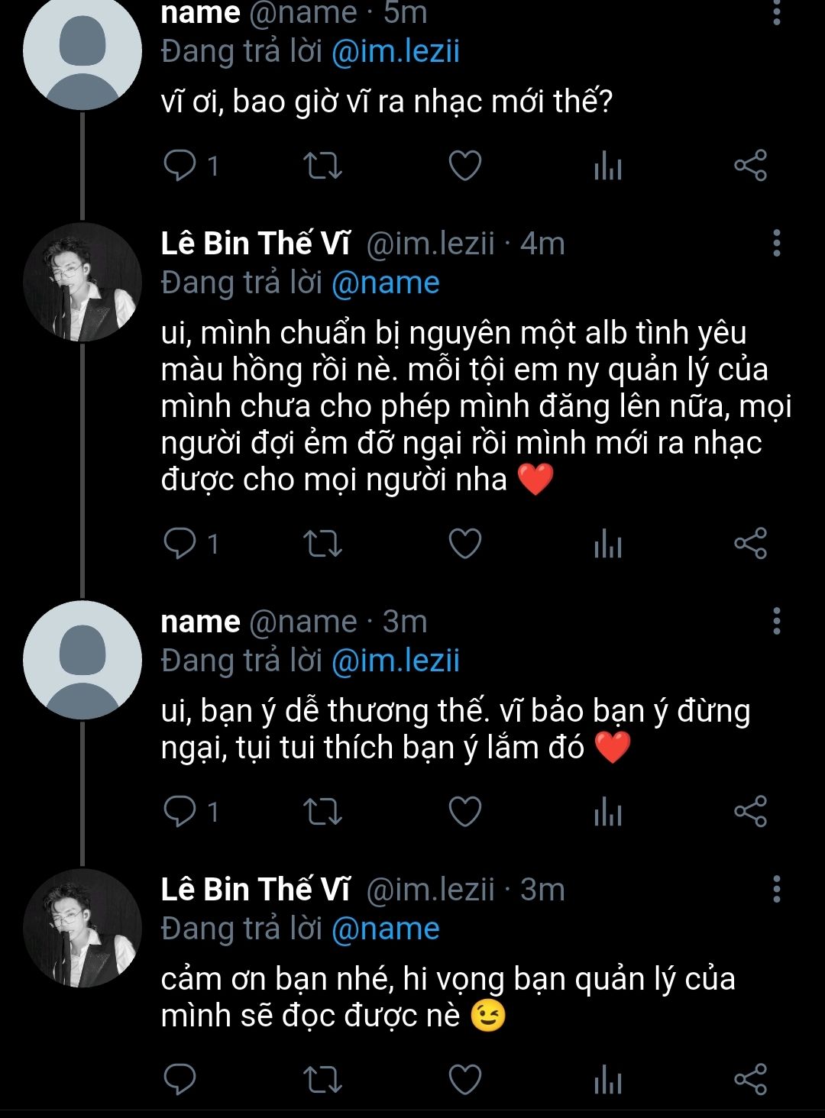
Task: Click @name mention in the 4m reply
Action: pyautogui.click(x=385, y=283)
